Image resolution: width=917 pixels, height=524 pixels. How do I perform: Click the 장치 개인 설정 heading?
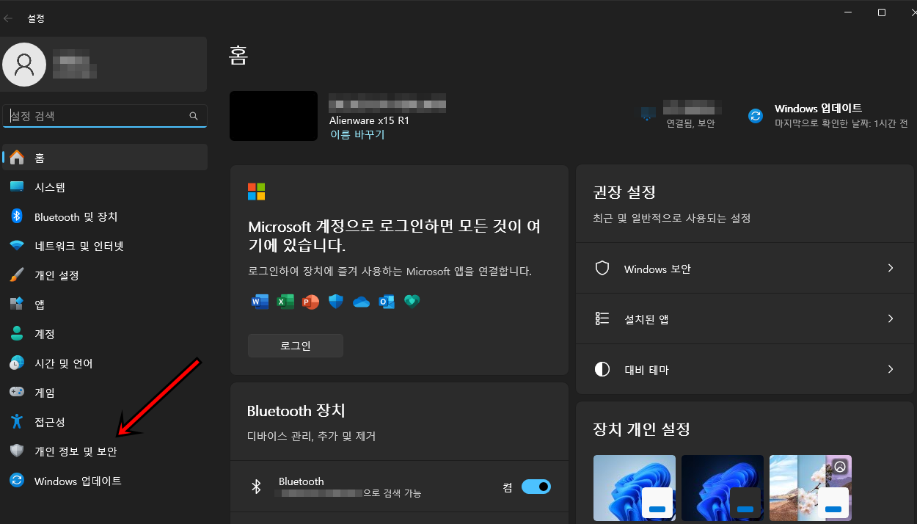click(x=642, y=429)
